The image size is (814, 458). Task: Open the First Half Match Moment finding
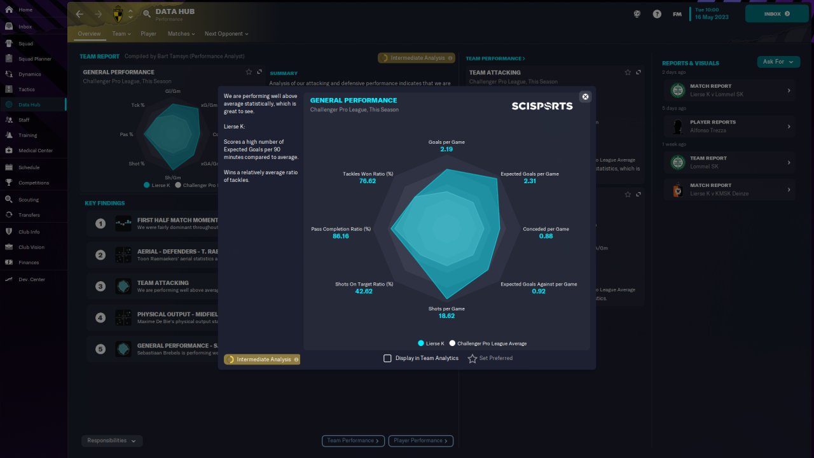153,224
